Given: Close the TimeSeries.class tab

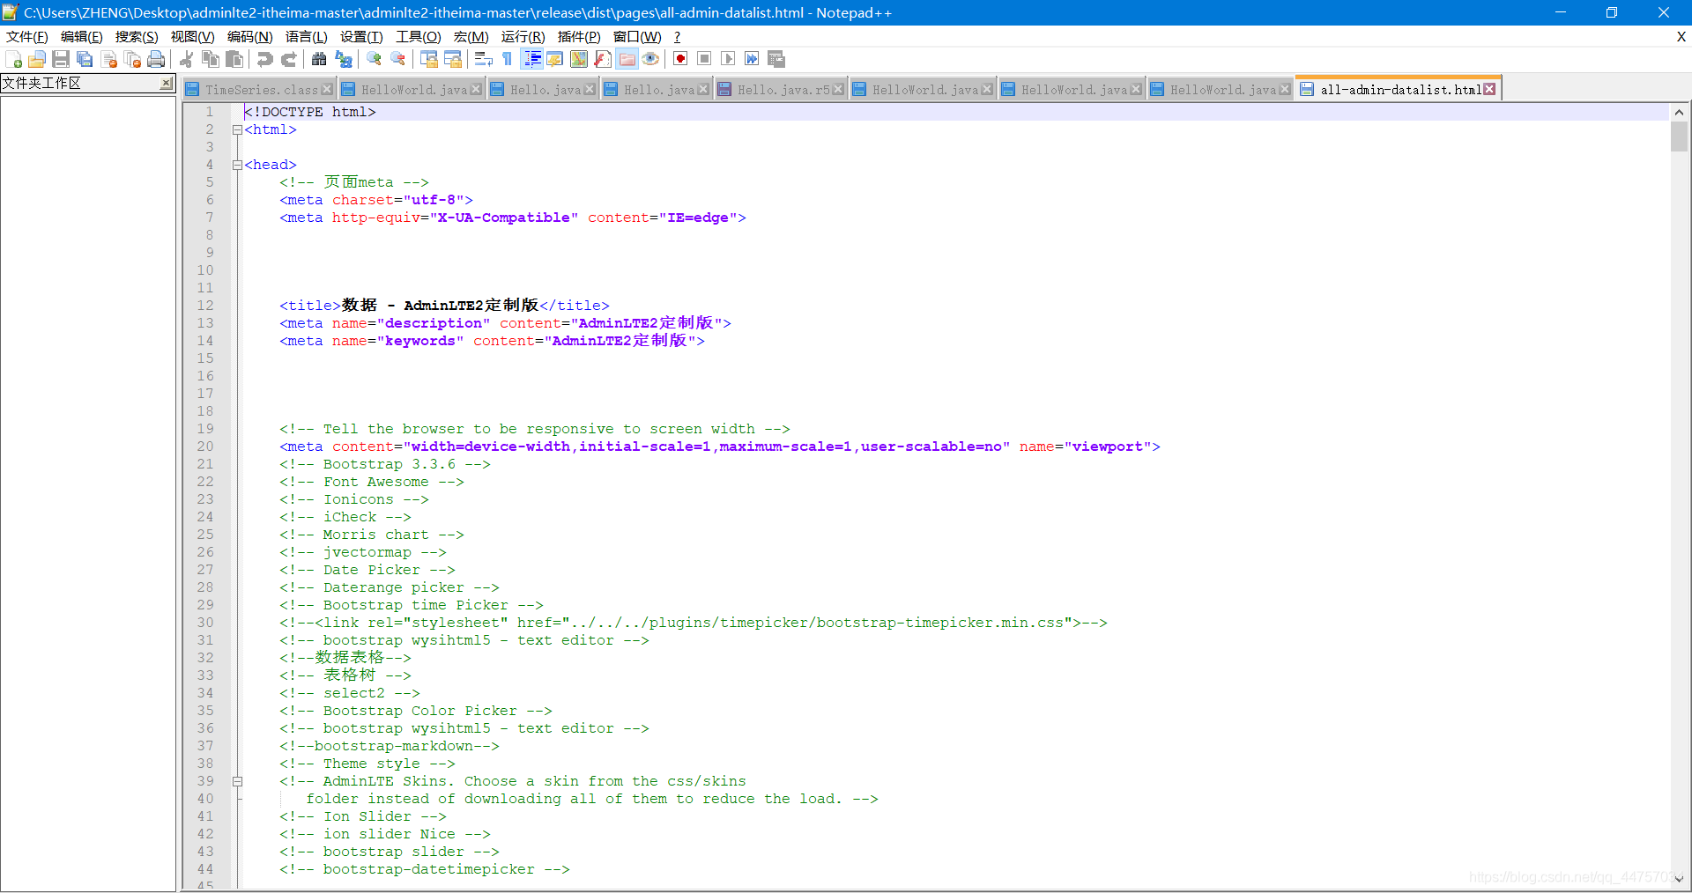Looking at the screenshot, I should (x=327, y=89).
